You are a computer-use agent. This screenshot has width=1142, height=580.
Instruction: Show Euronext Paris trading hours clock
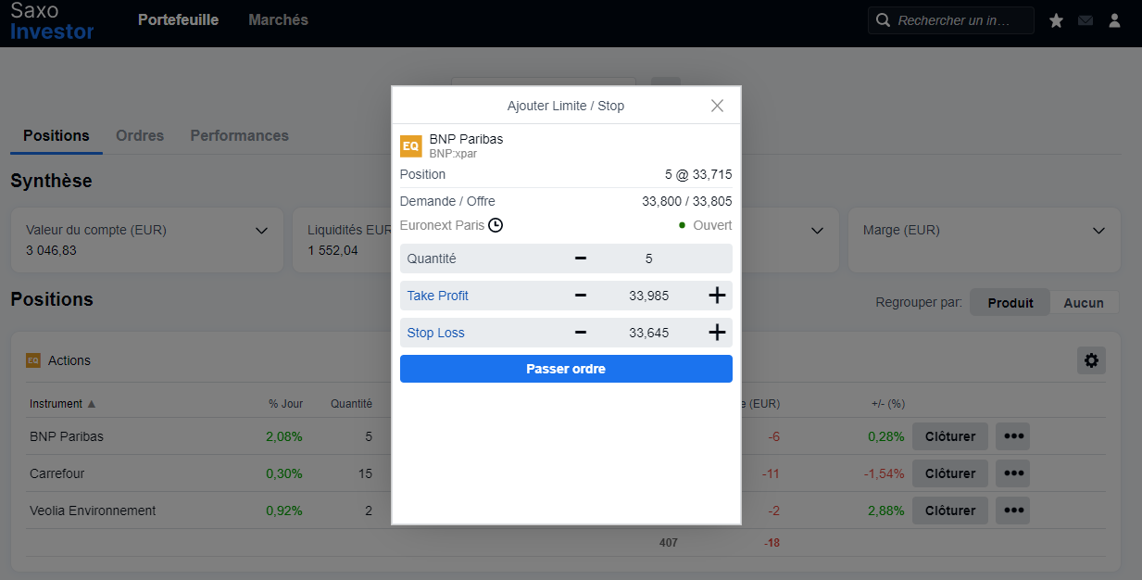(x=496, y=225)
